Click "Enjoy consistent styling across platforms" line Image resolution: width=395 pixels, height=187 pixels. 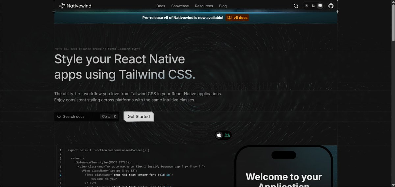pos(125,100)
